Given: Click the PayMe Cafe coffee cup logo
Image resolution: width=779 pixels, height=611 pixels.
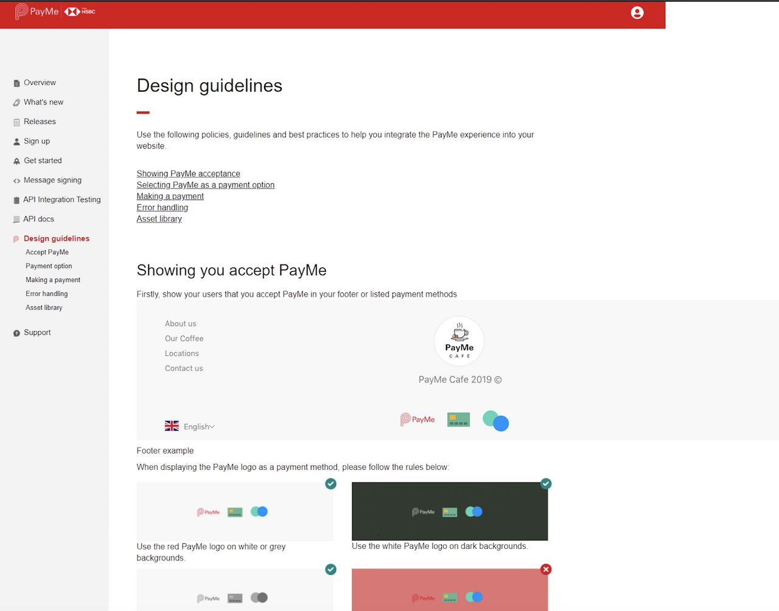Looking at the screenshot, I should pos(459,341).
